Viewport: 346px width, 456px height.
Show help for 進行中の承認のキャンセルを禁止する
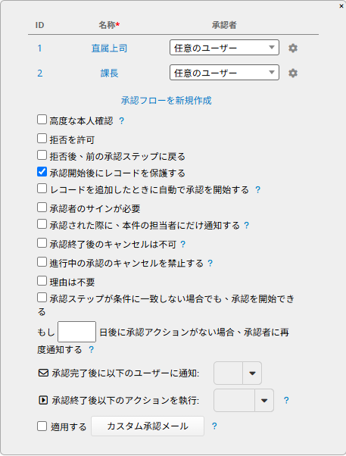click(210, 263)
